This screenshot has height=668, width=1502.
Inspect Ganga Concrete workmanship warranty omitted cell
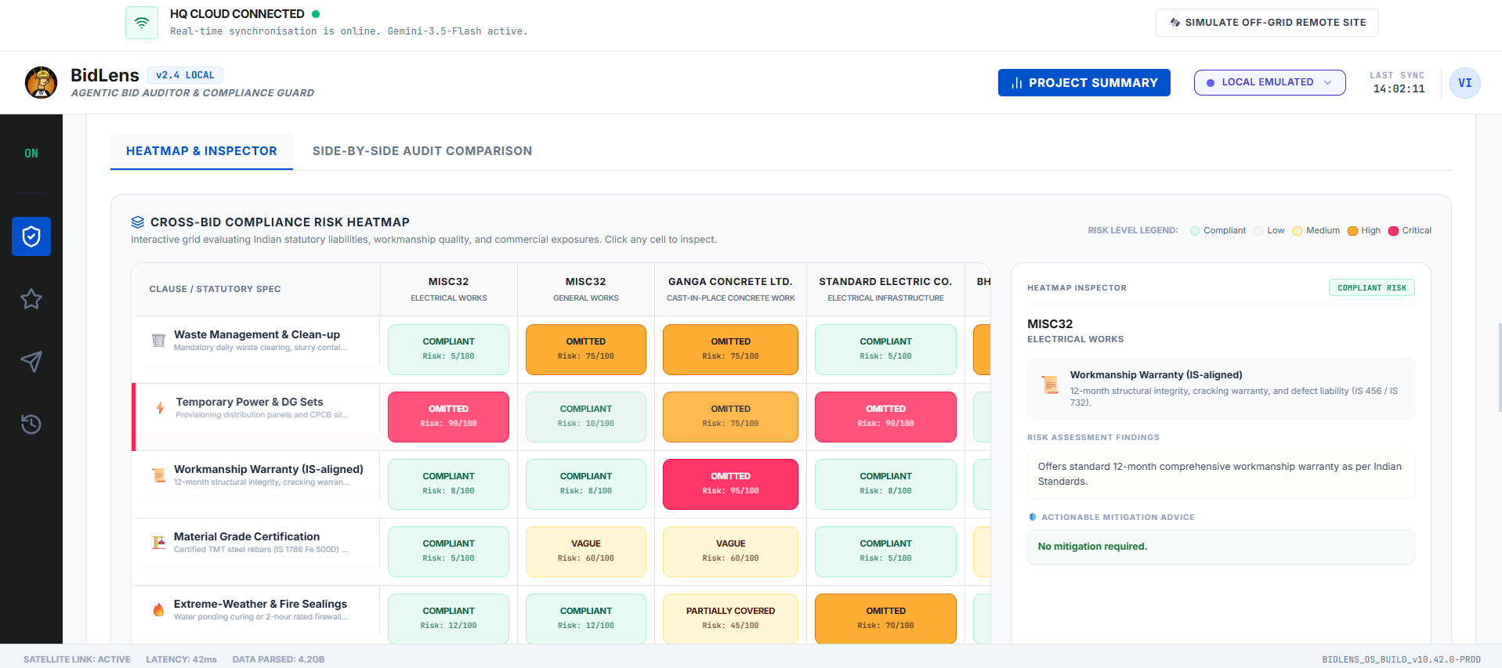pos(730,484)
